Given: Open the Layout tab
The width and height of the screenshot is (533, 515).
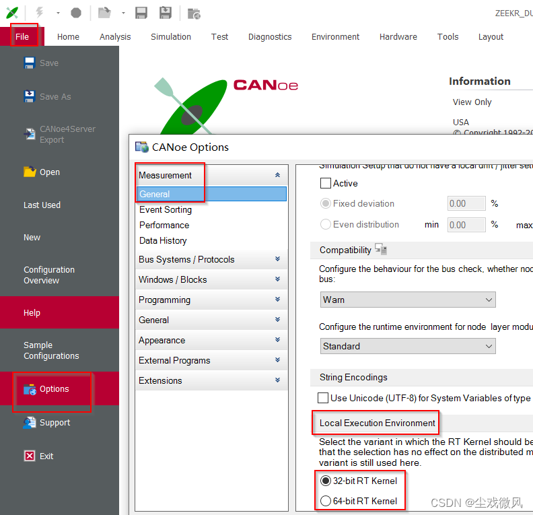Looking at the screenshot, I should 491,37.
